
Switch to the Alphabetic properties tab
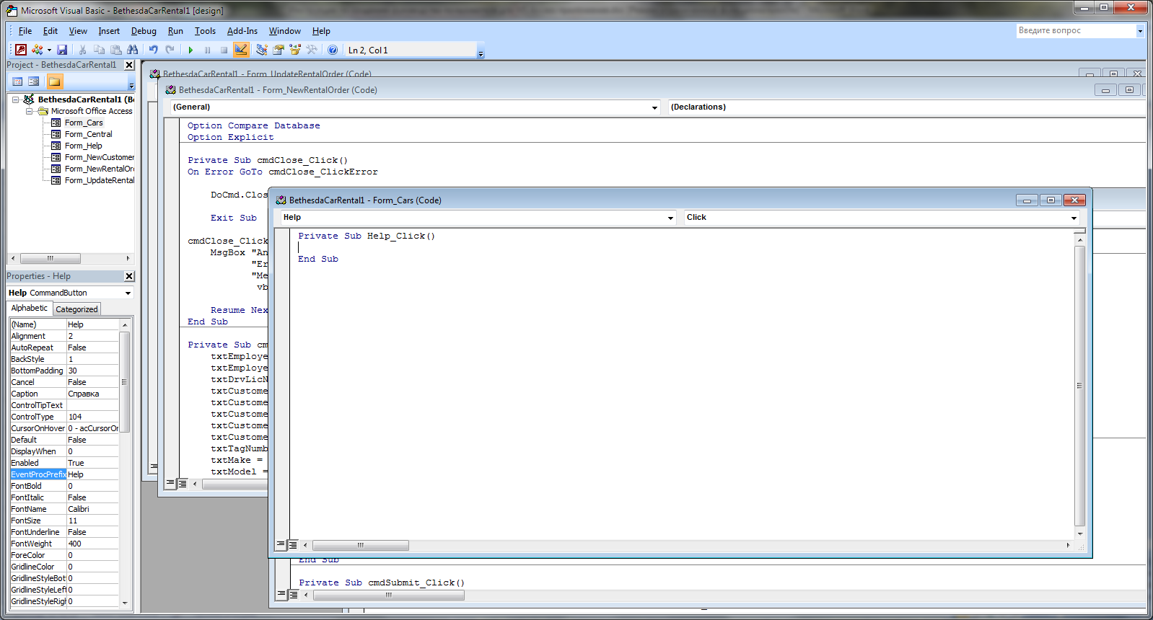click(x=29, y=308)
